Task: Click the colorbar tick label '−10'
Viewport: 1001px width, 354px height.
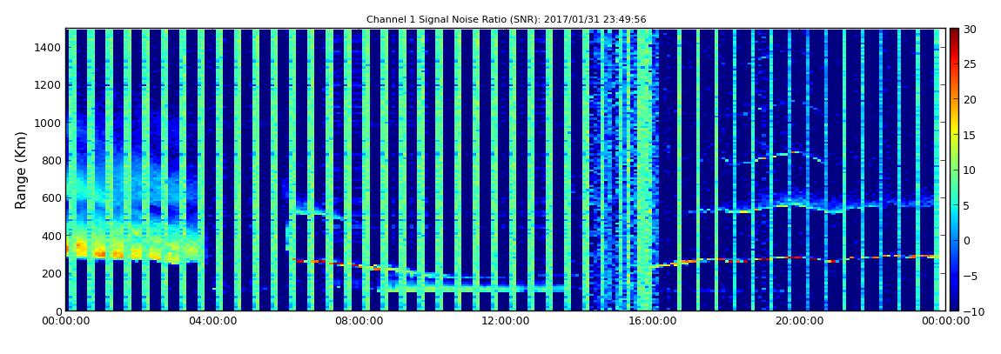Action: point(972,311)
